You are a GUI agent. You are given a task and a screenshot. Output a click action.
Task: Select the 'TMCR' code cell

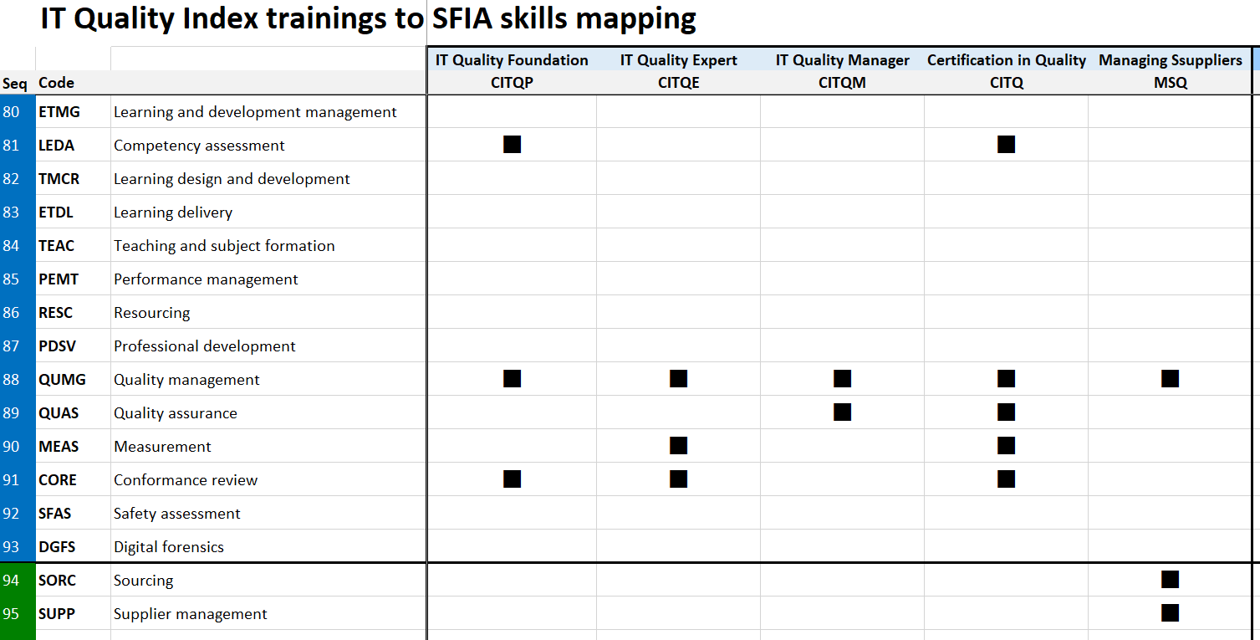pyautogui.click(x=73, y=179)
